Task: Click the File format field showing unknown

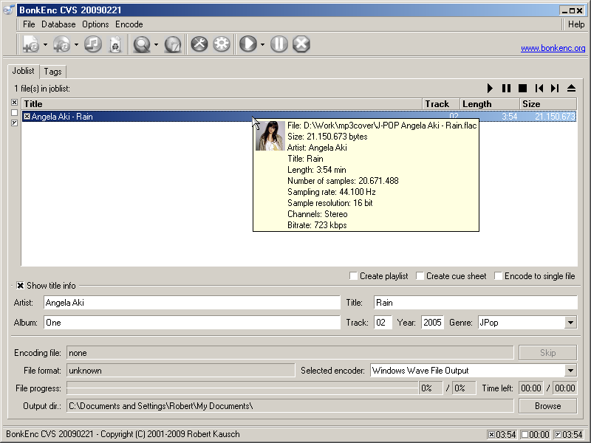Action: [180, 371]
